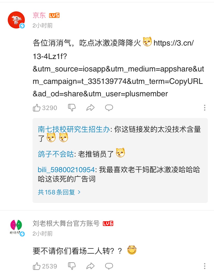The height and width of the screenshot is (271, 214).
Task: Open the 京东 profile avatar
Action: click(x=16, y=20)
